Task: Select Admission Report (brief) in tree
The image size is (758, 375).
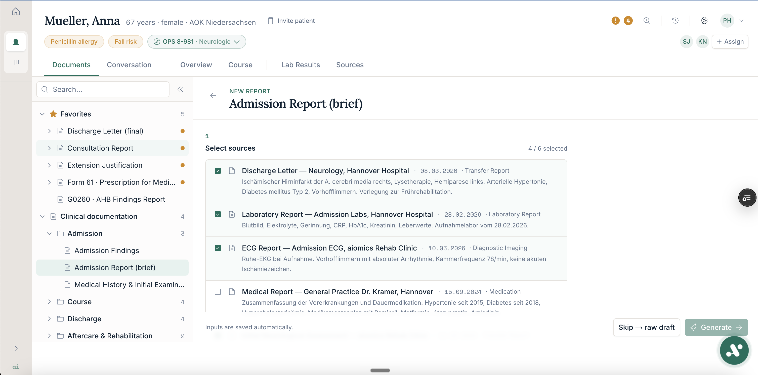Action: 112,268
